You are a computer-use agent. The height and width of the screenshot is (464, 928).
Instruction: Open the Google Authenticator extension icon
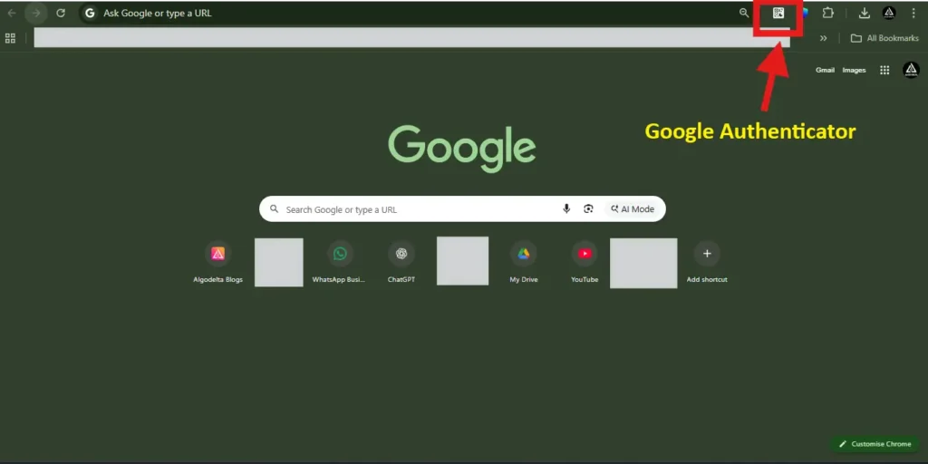(x=778, y=13)
